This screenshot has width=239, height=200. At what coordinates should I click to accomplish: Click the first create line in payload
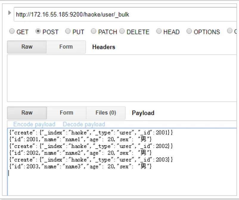tap(91, 133)
